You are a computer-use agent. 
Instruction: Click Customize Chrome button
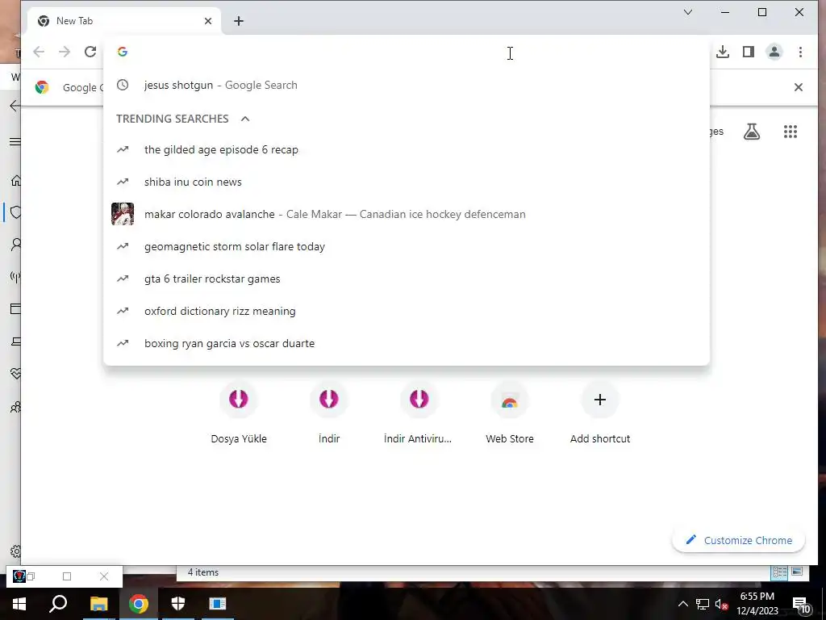739,540
